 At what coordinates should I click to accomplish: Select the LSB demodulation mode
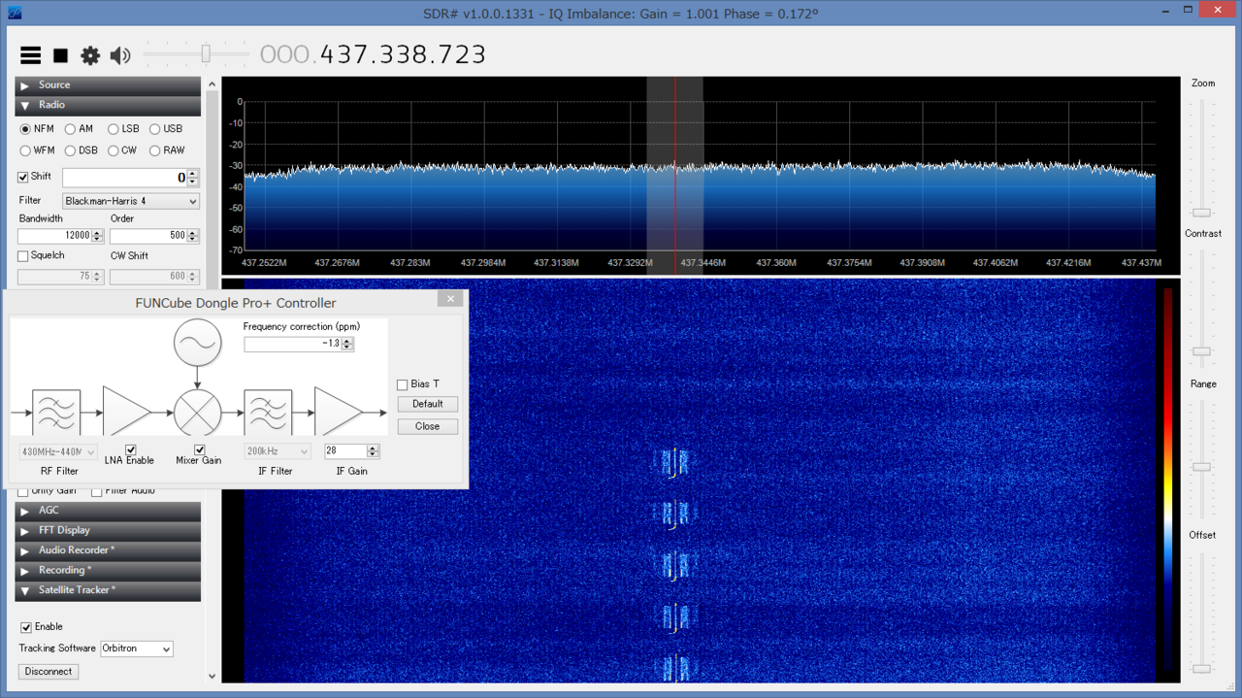(124, 129)
